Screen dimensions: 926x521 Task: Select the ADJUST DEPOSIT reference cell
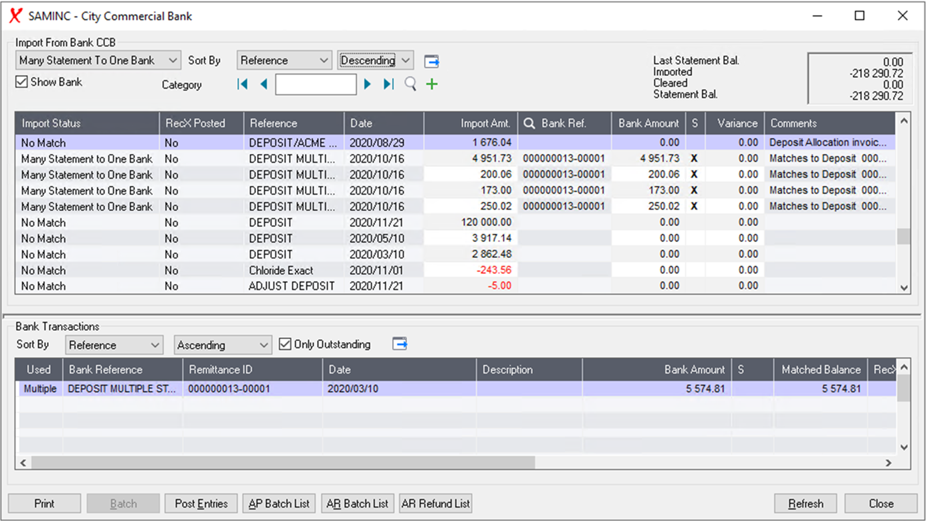click(x=294, y=286)
